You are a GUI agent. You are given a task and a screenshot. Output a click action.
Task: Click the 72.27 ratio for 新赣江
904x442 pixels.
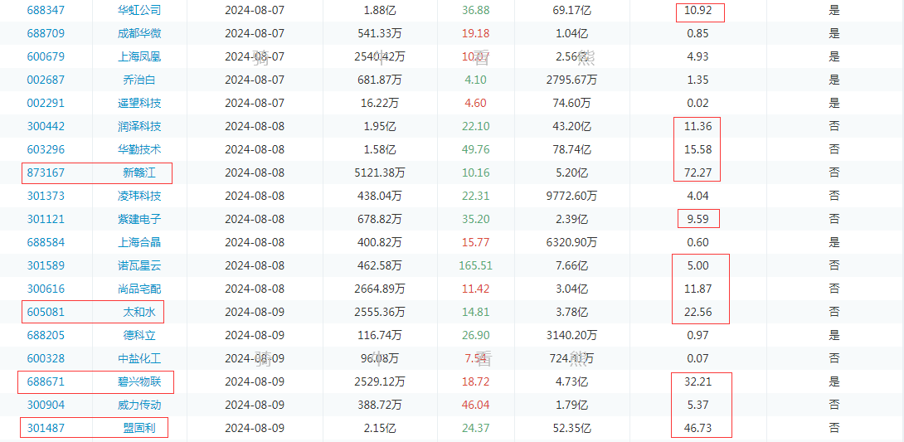(697, 172)
